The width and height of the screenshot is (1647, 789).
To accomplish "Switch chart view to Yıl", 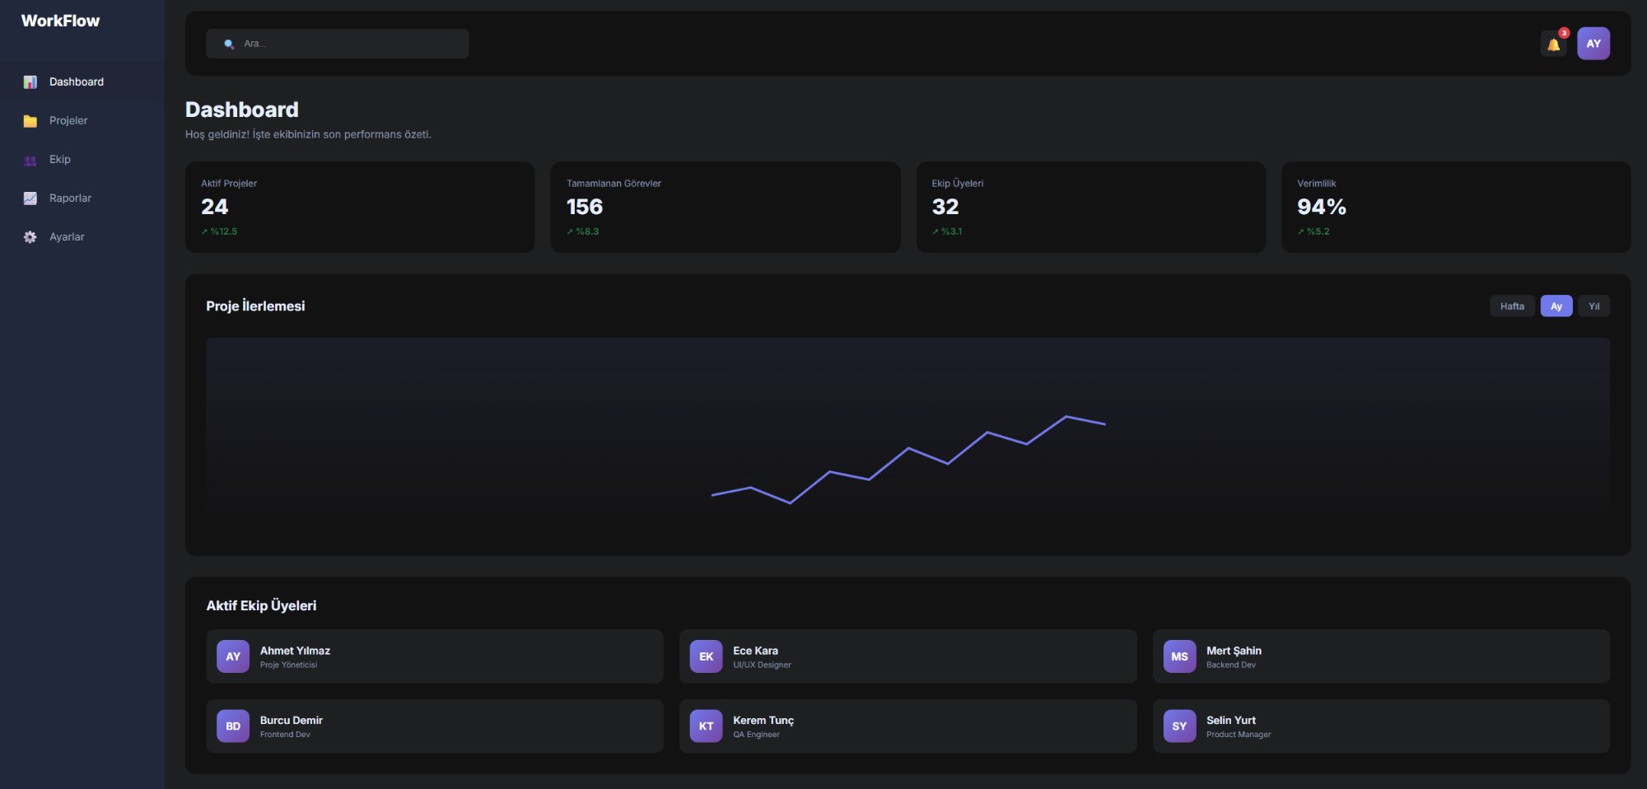I will 1593,306.
